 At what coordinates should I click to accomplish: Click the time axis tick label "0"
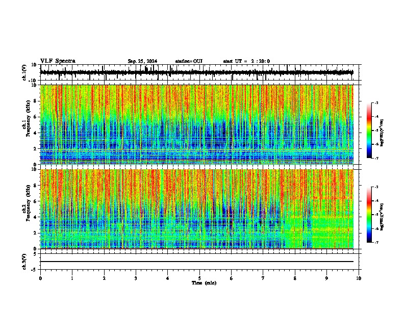[40, 278]
